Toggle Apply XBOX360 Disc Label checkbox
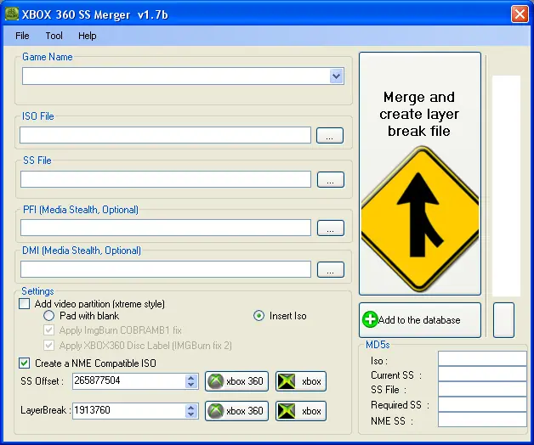The image size is (534, 445). click(x=48, y=346)
